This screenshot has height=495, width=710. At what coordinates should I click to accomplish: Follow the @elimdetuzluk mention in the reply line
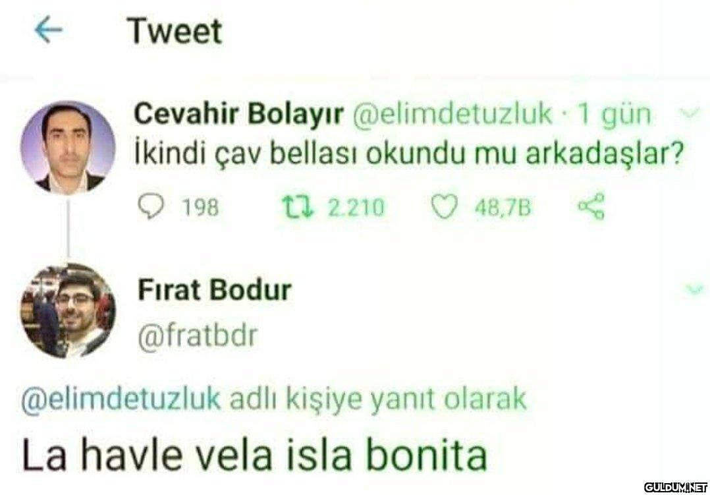click(121, 400)
